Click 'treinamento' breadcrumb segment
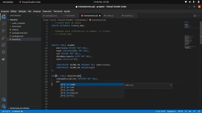 click(81, 20)
